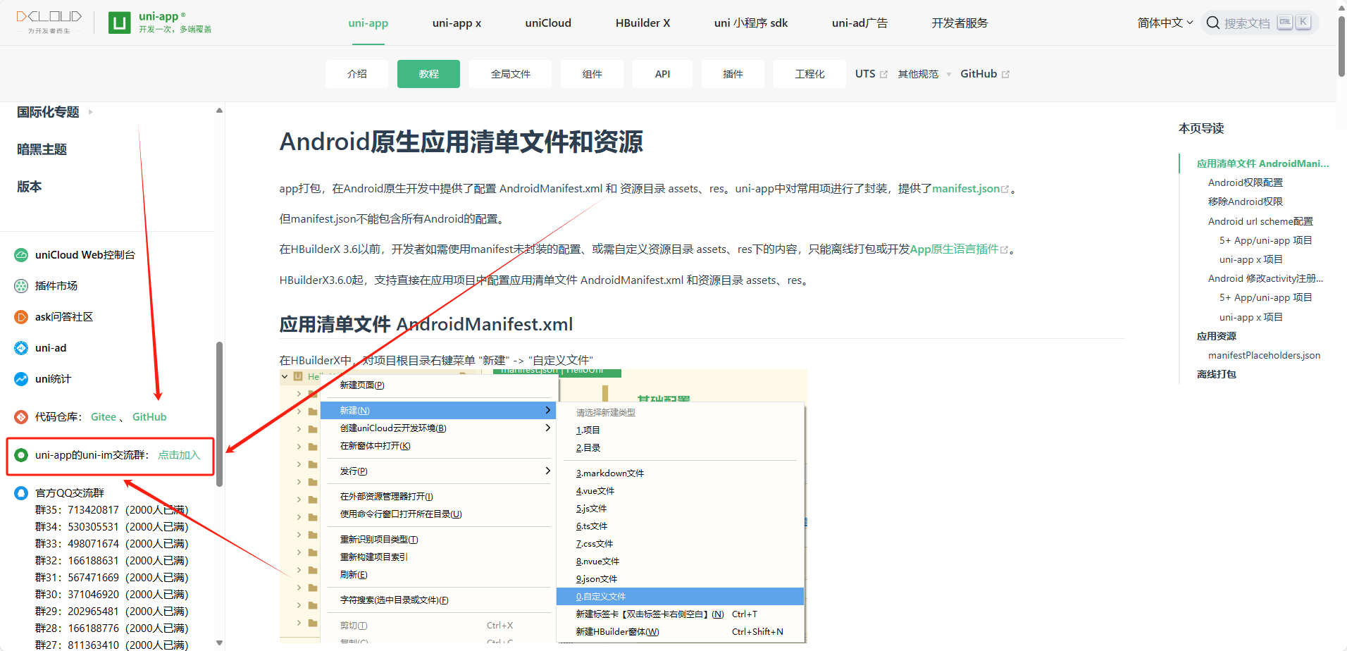Click the external link icon next to UTS
Viewport: 1347px width, 651px height.
[x=883, y=74]
